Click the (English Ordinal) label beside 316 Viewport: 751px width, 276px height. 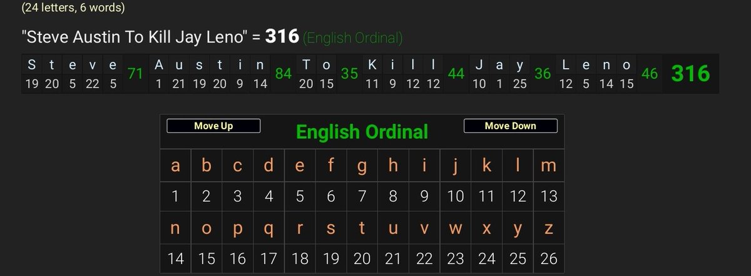coord(352,38)
